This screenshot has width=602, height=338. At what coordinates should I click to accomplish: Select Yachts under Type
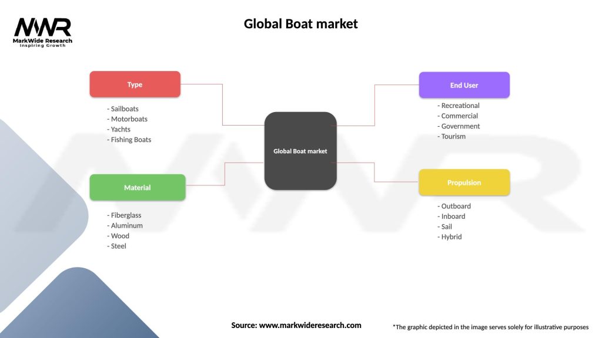pyautogui.click(x=121, y=129)
